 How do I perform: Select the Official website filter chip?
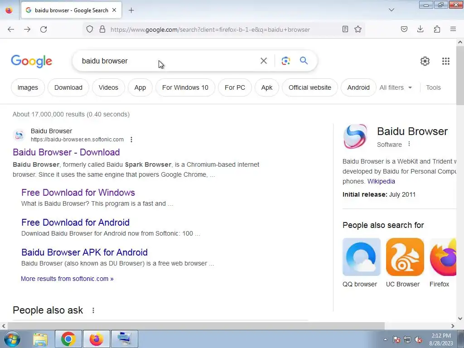click(310, 87)
